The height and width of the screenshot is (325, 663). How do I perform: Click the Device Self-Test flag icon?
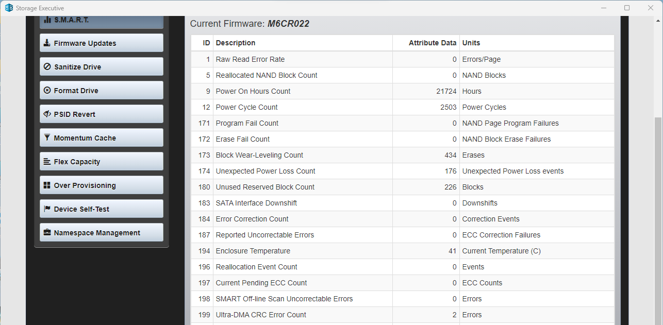pos(47,209)
